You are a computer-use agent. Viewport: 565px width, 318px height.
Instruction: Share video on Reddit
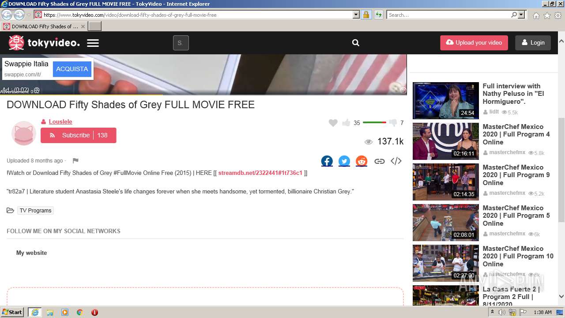tap(362, 161)
